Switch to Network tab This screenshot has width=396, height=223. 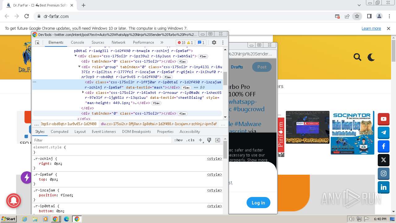pos(118,42)
